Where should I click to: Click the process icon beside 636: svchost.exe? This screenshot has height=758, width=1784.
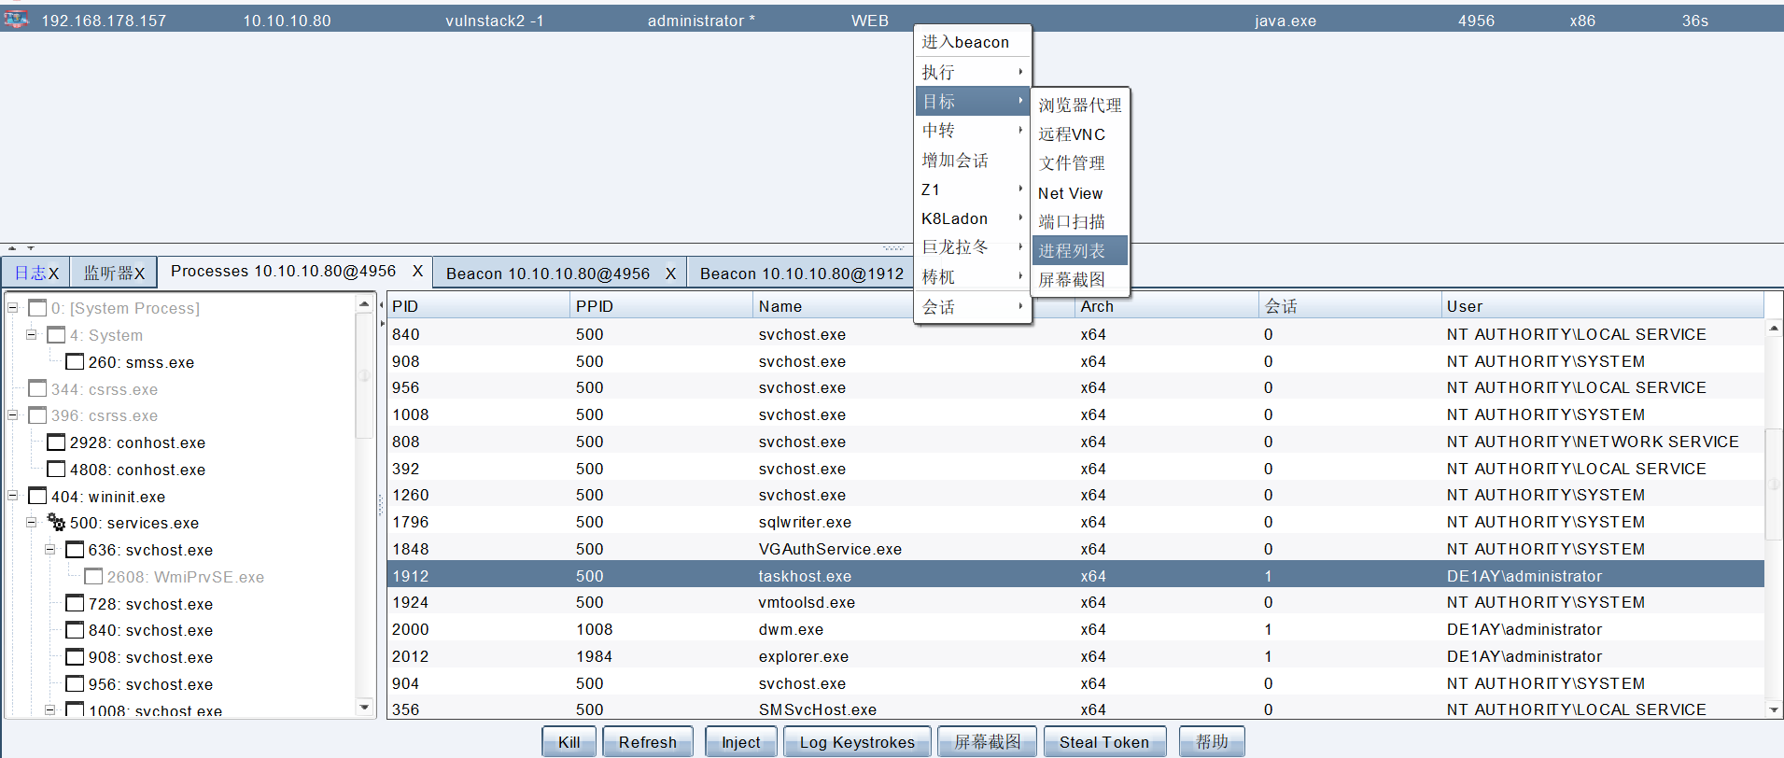tap(75, 550)
